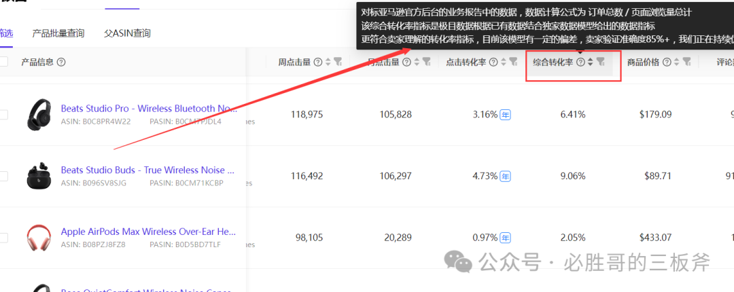Sort by 月点击量 column
Image resolution: width=734 pixels, height=292 pixels.
pos(417,62)
